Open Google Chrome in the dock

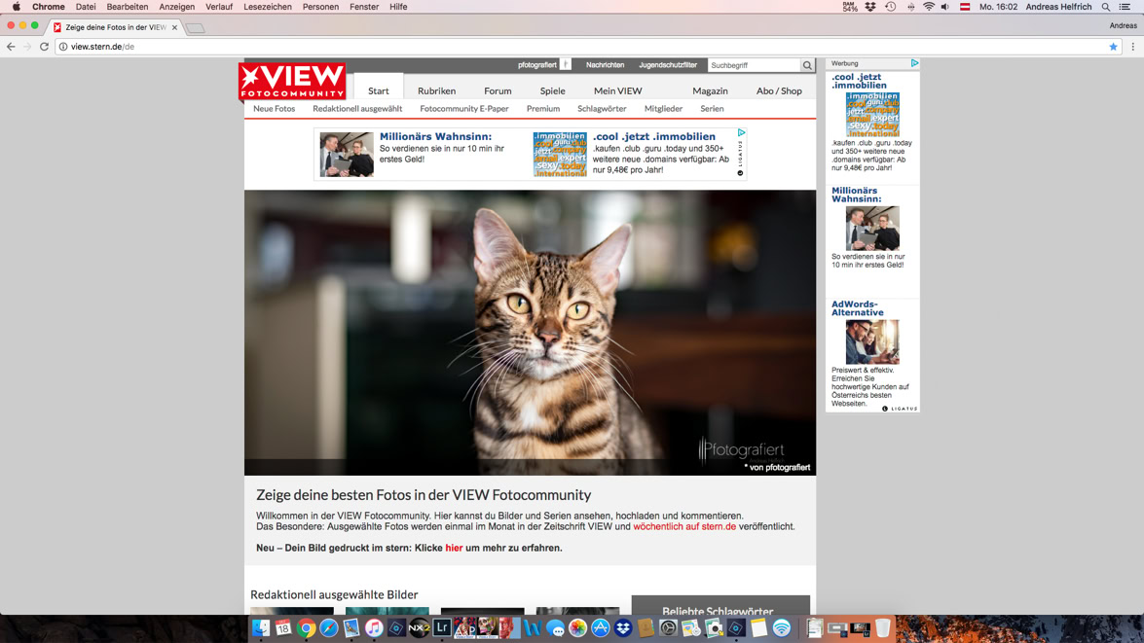point(306,627)
